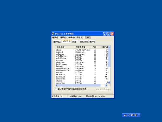The height and width of the screenshot is (122, 162).
Task: Switch to the 效能 tab
Action: point(75,42)
